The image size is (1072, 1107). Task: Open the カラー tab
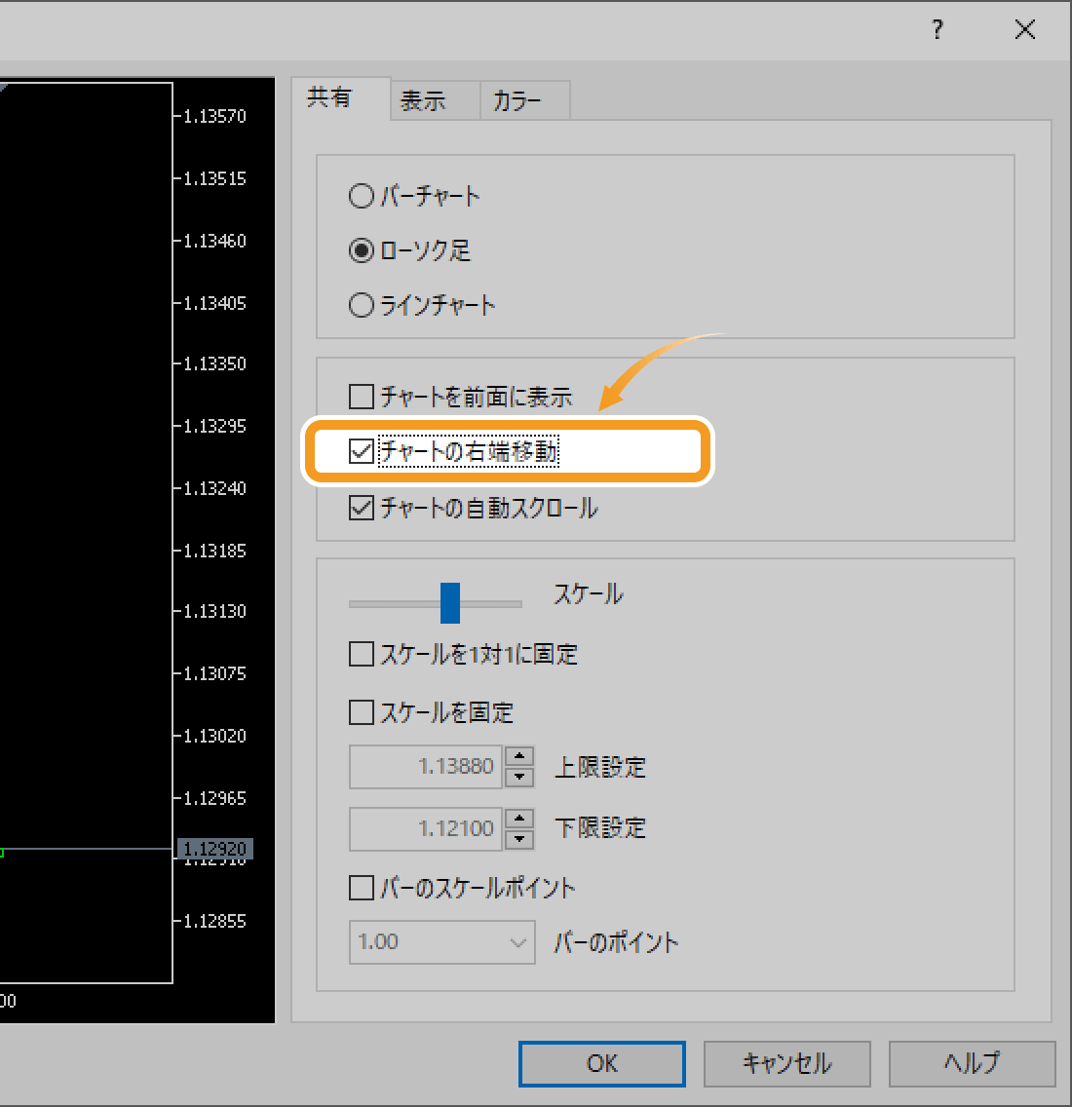tap(524, 100)
